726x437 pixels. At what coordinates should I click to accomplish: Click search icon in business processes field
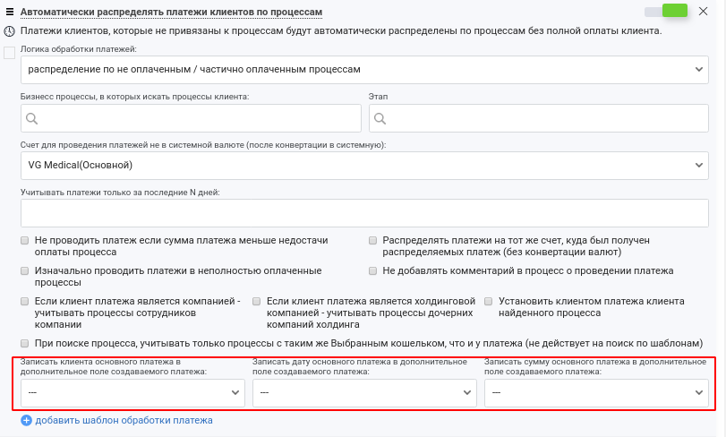point(31,118)
